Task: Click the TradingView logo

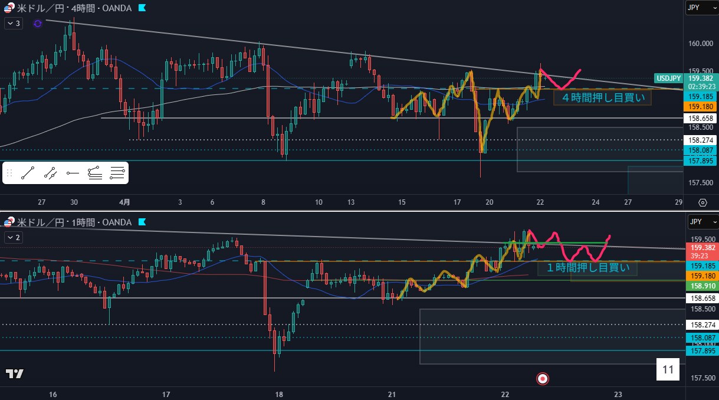Action: point(15,373)
